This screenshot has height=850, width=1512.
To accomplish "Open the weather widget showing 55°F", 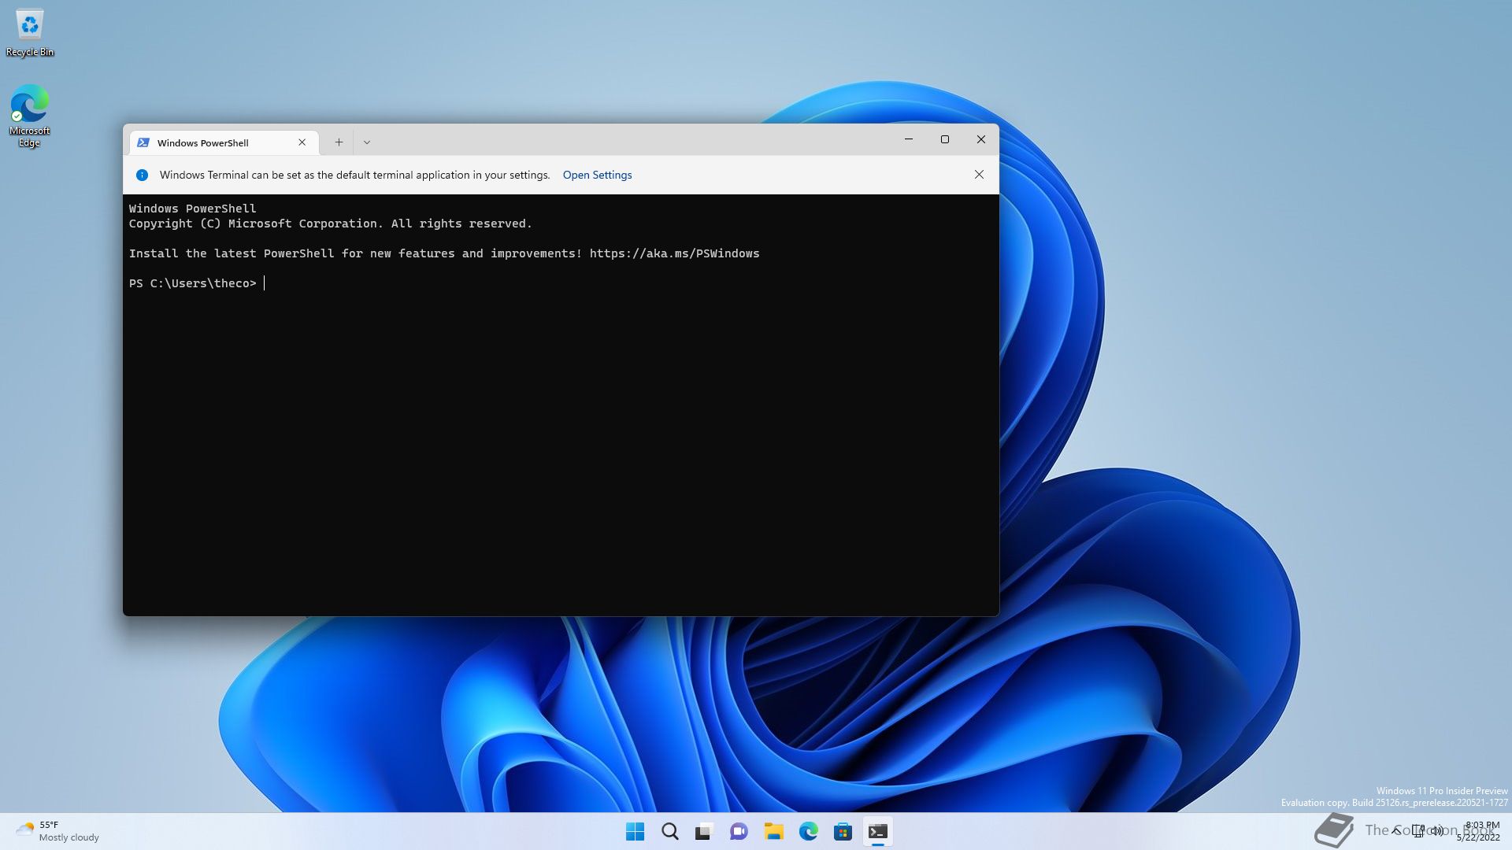I will (57, 831).
